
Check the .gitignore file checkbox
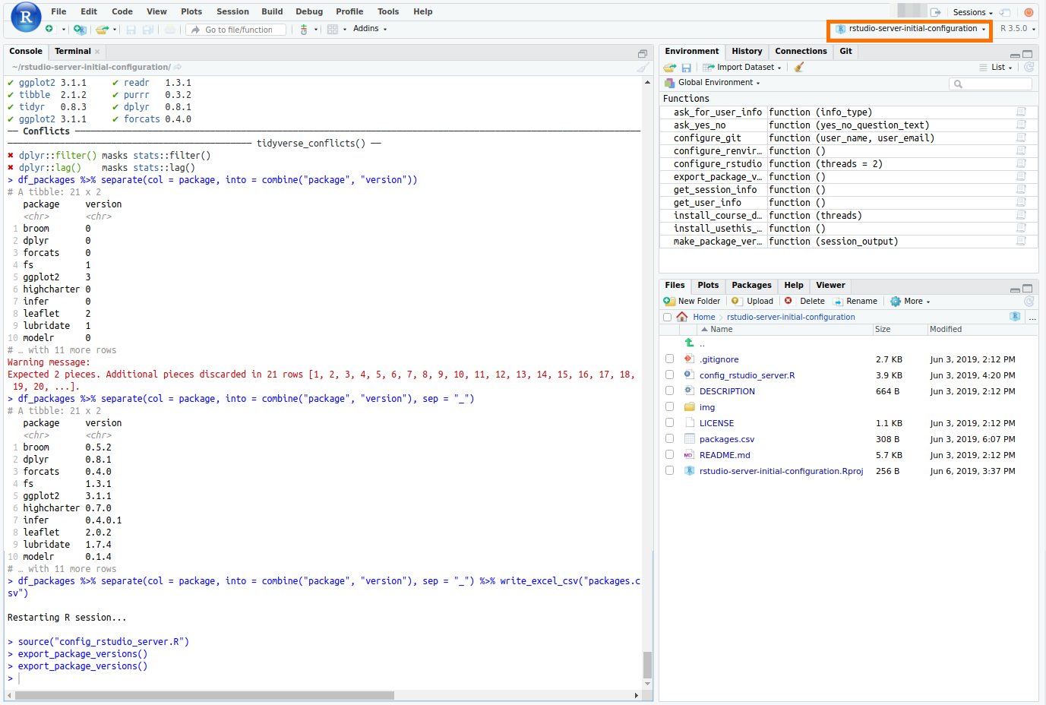click(x=669, y=359)
